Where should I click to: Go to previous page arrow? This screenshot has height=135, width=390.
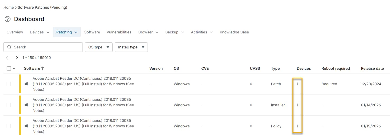[7, 58]
